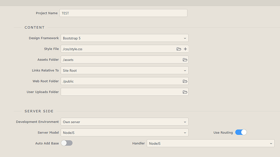Toggle Use Routing switch off
280x157 pixels.
point(241,132)
